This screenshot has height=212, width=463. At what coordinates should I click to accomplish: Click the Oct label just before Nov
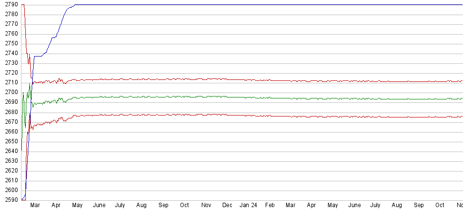point(184,206)
